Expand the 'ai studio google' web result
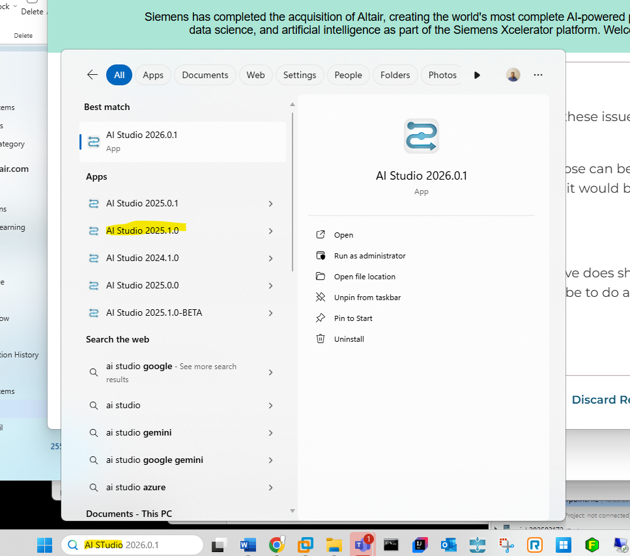Screen dimensions: 630x556 270,372
